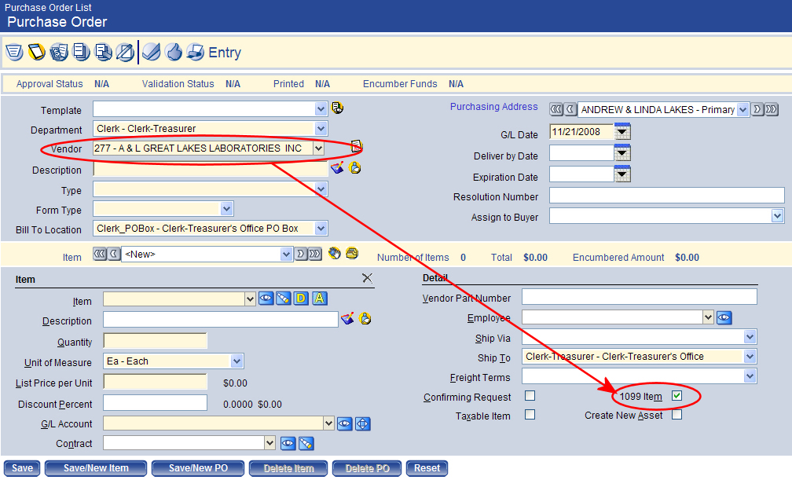Uncheck the 1099 Item checkbox
The width and height of the screenshot is (792, 480).
point(676,396)
